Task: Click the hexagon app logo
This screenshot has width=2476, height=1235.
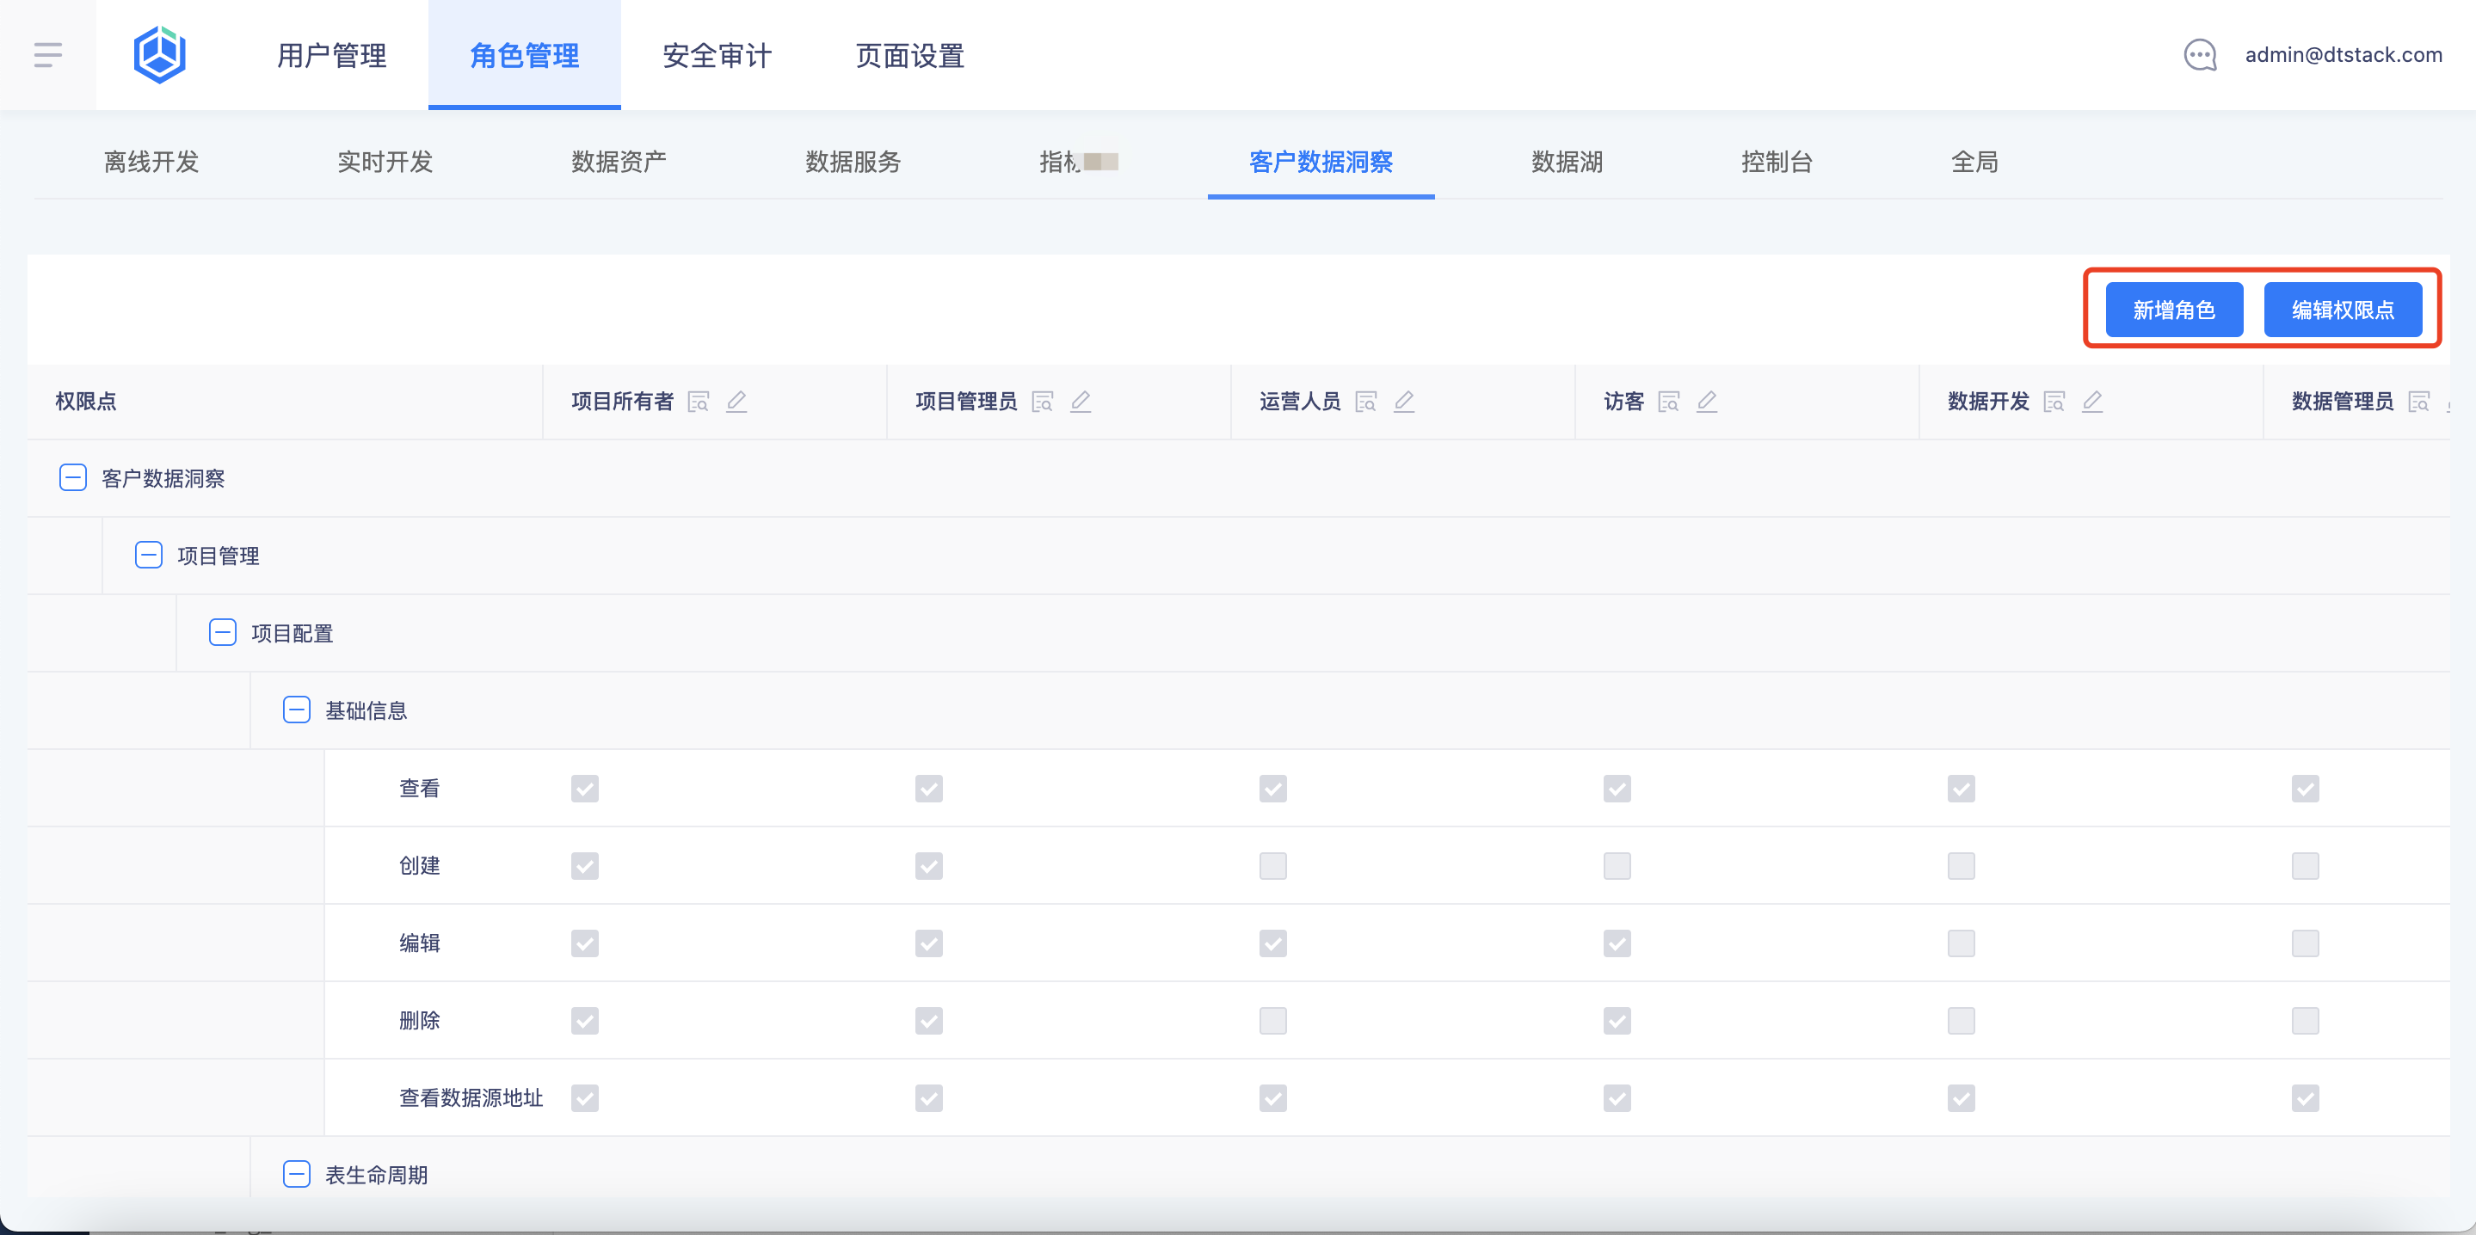Action: coord(159,55)
